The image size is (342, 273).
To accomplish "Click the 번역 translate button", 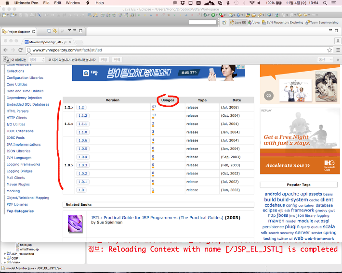I will pyautogui.click(x=117, y=60).
